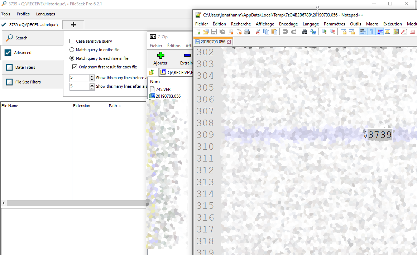This screenshot has width=417, height=255.
Task: Select the 745.VER file in 7-Zip
Action: (163, 89)
